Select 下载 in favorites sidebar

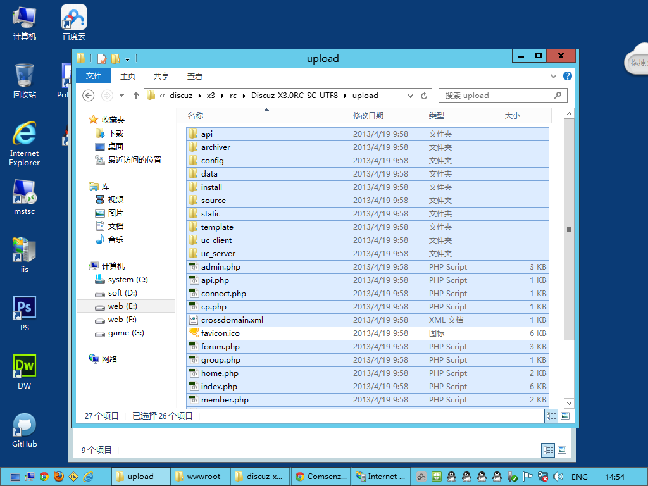[x=110, y=133]
